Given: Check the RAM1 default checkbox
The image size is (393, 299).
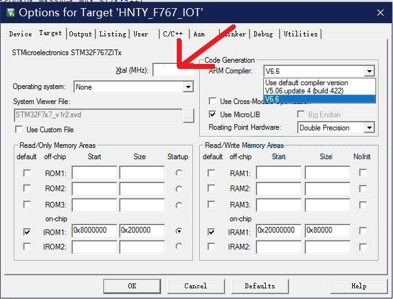Looking at the screenshot, I should tap(211, 173).
